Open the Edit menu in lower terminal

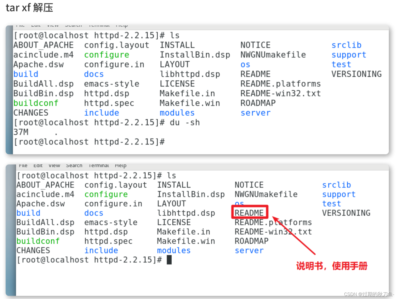click(x=38, y=166)
